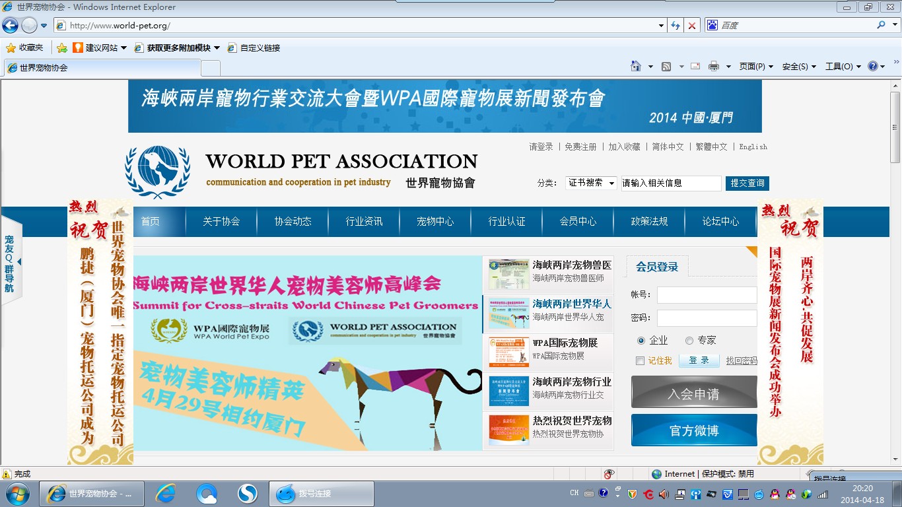Open Windows Start menu orb
Viewport: 902px width, 507px height.
click(17, 493)
